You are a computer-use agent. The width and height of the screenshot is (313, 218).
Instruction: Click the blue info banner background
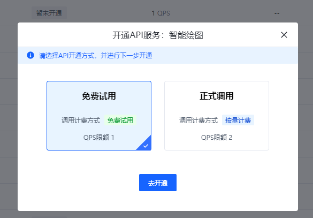[x=158, y=55]
